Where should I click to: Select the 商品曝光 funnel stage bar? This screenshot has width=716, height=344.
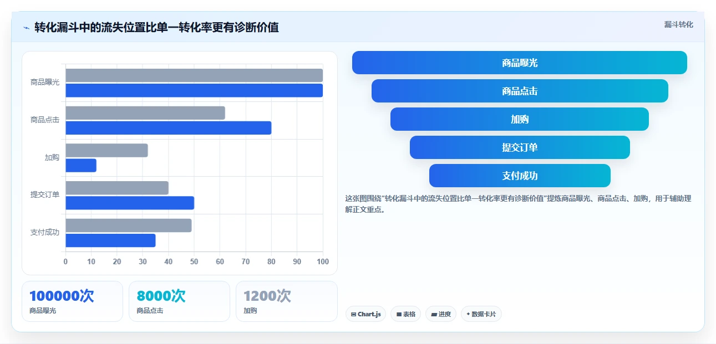pos(520,63)
